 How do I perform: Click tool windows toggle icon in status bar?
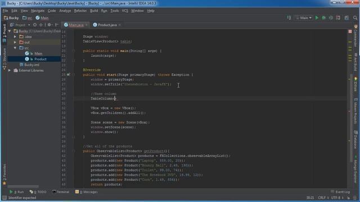point(4,198)
